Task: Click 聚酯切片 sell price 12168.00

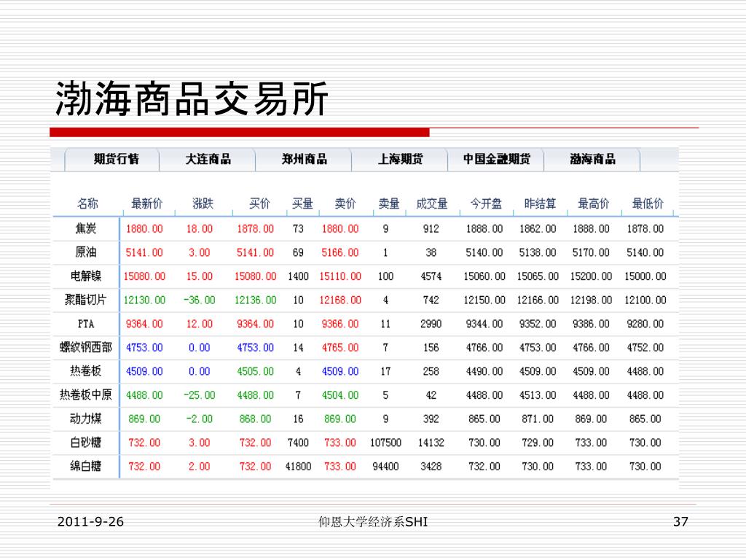Action: point(340,300)
